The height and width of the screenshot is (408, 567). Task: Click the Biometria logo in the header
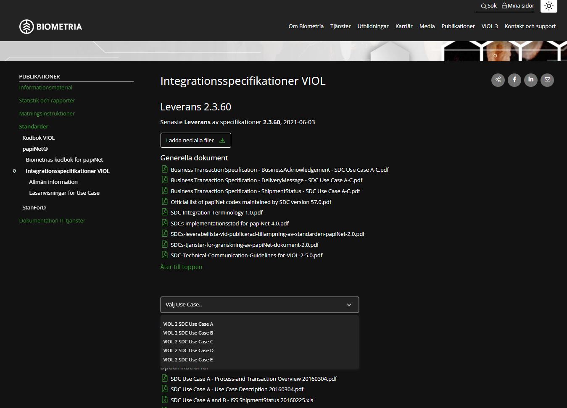point(50,26)
